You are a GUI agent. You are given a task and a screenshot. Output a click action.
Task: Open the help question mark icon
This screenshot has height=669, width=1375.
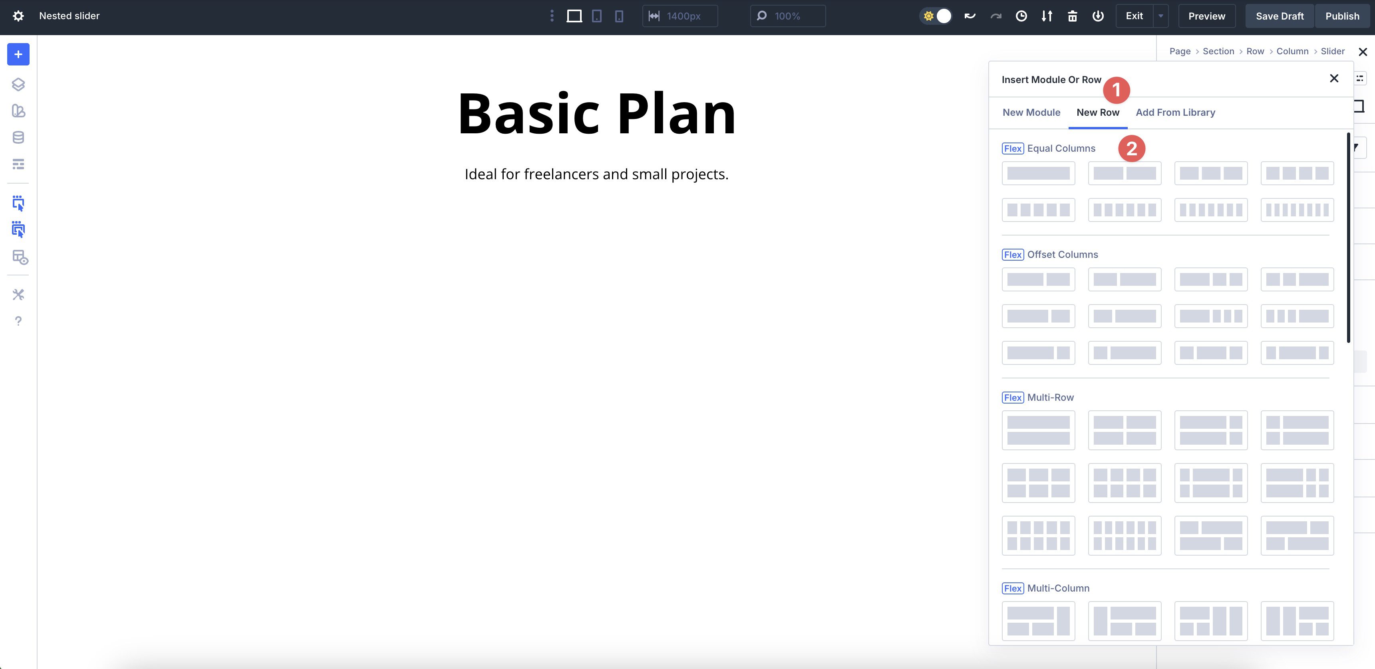(18, 321)
